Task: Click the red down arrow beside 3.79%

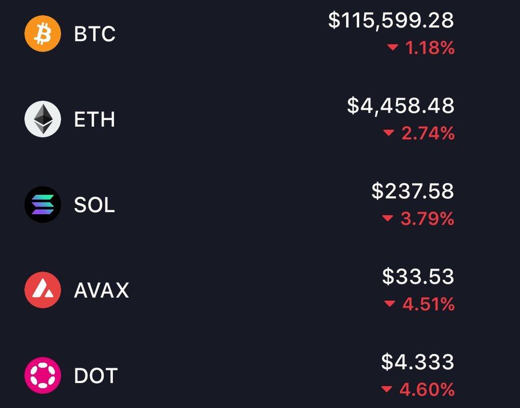Action: (x=388, y=218)
